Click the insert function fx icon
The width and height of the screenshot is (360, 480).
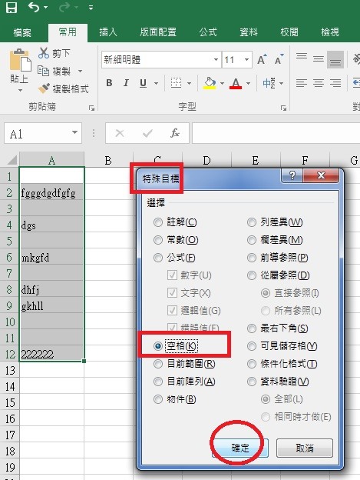pos(175,133)
